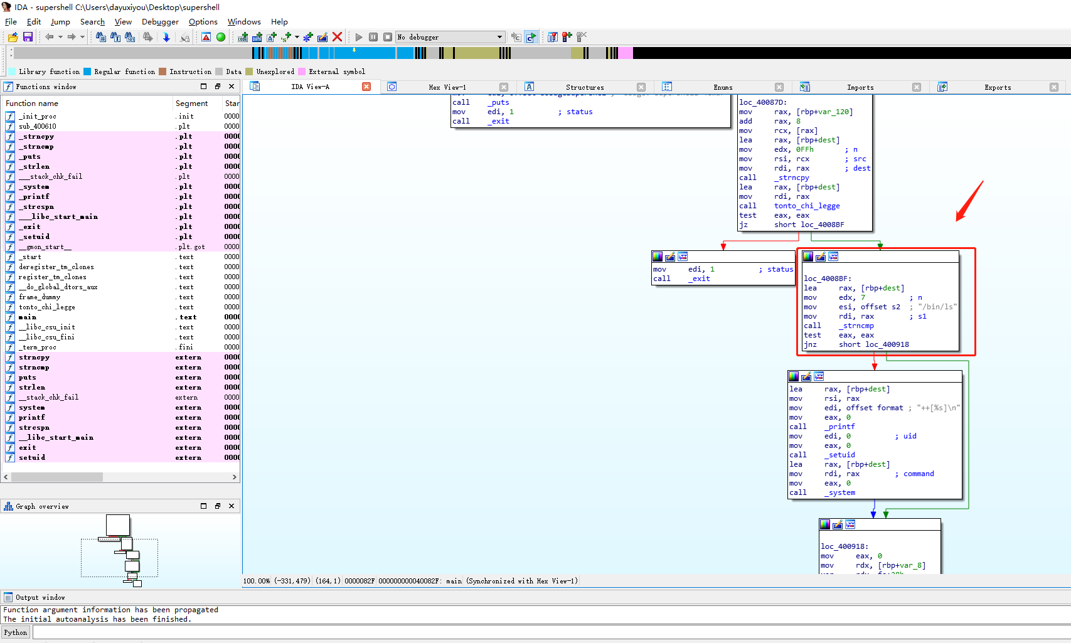The height and width of the screenshot is (643, 1071).
Task: Save the database with the floppy icon
Action: [28, 37]
